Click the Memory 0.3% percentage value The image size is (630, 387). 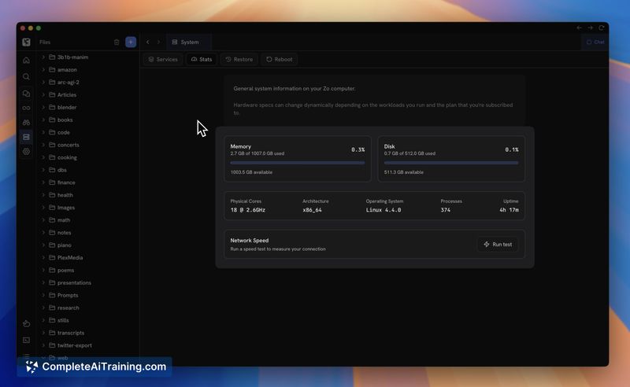[358, 149]
